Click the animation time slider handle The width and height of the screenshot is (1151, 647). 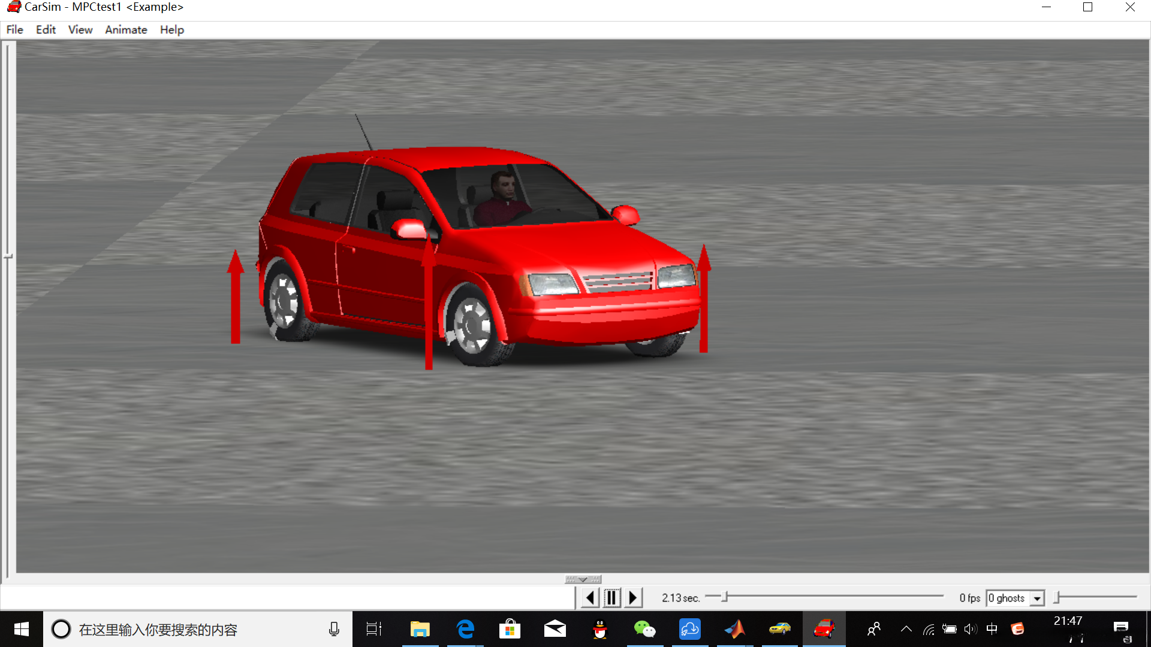(725, 597)
